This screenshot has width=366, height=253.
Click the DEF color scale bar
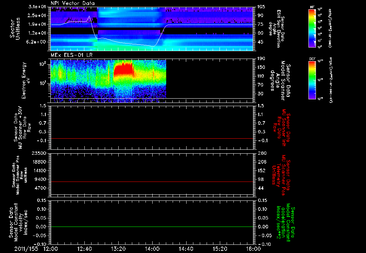(x=312, y=80)
